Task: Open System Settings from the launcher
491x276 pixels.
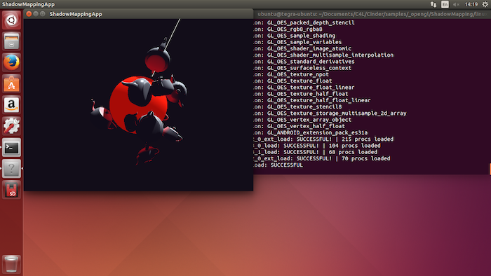Action: point(12,126)
